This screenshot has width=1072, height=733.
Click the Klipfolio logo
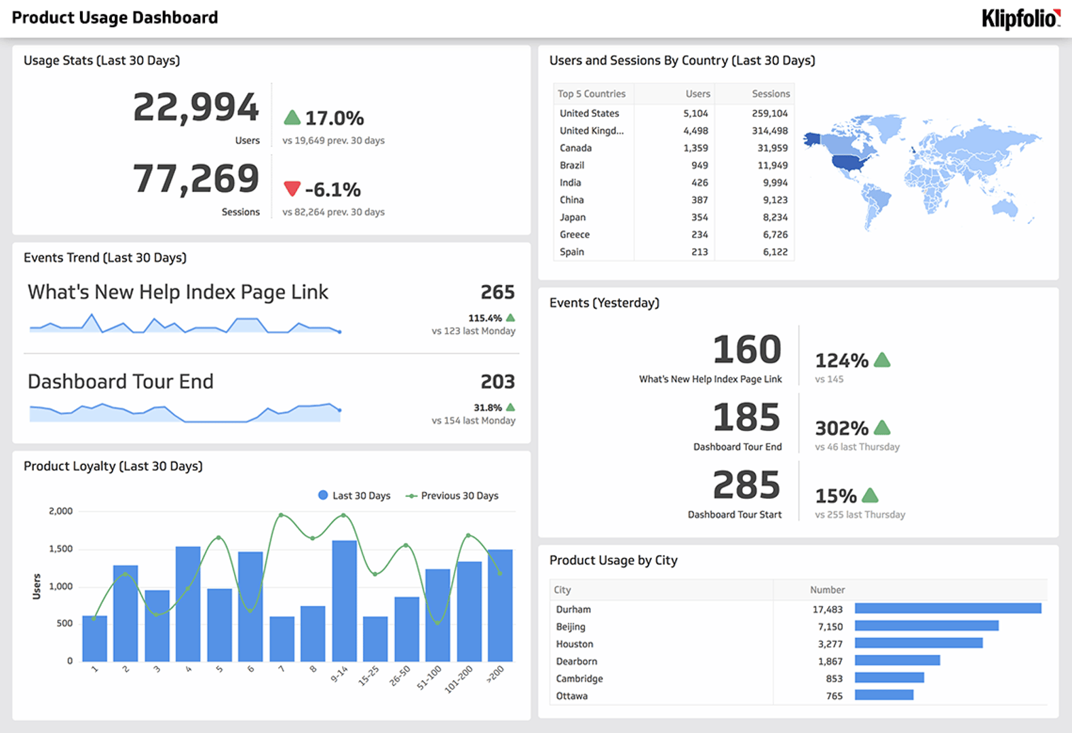(1020, 18)
